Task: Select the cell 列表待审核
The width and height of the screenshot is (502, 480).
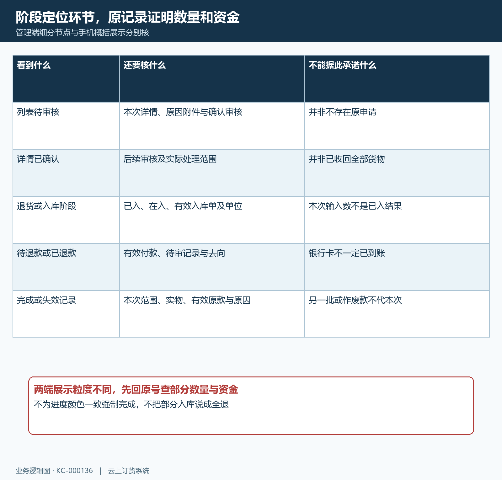Action: [66, 126]
